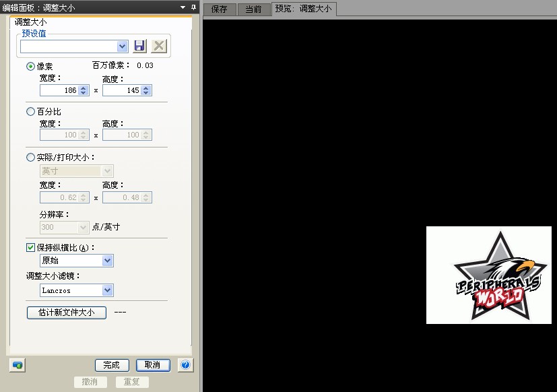The image size is (557, 392).
Task: Click the green-blue icon at bottom left of panel
Action: (18, 365)
